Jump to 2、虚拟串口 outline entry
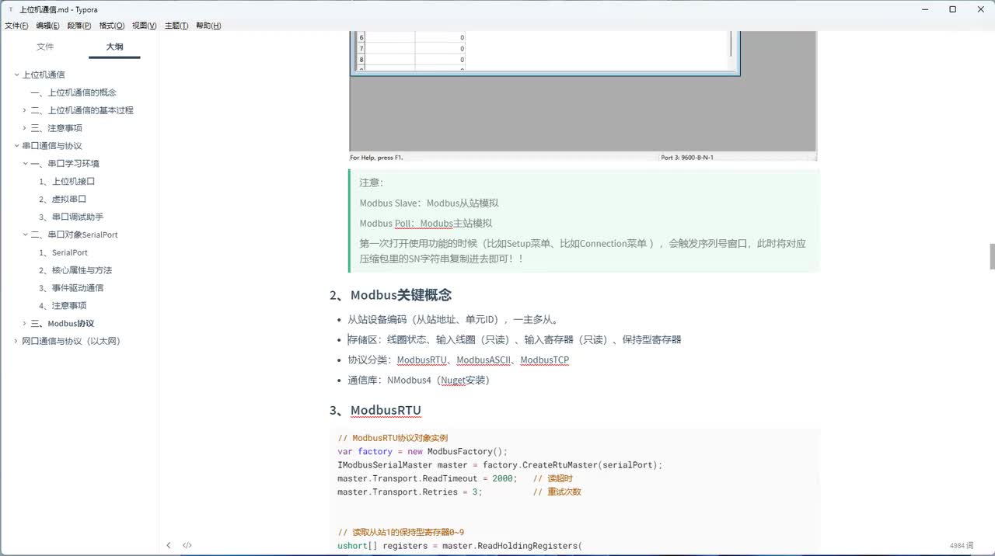This screenshot has width=995, height=556. (62, 199)
